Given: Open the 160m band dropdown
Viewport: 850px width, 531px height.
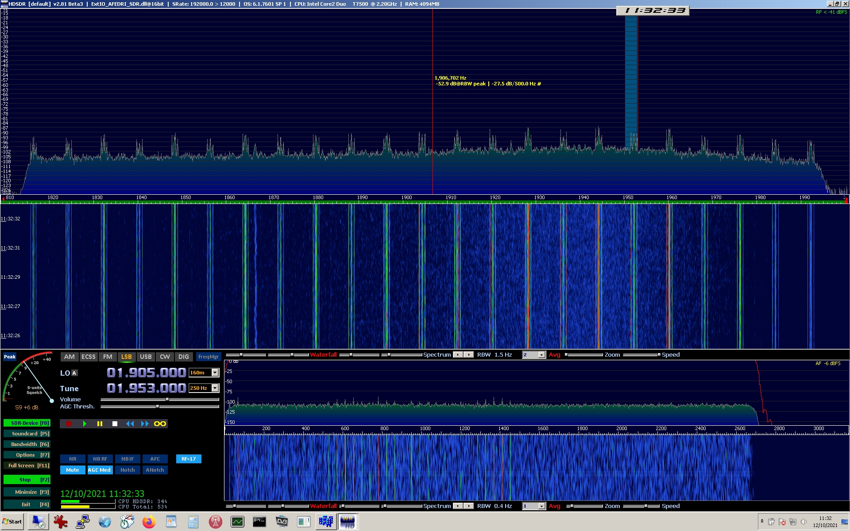Looking at the screenshot, I should click(x=215, y=373).
